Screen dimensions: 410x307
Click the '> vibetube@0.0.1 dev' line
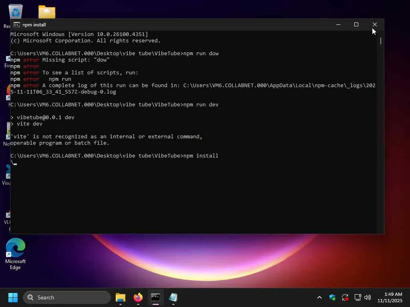click(42, 118)
